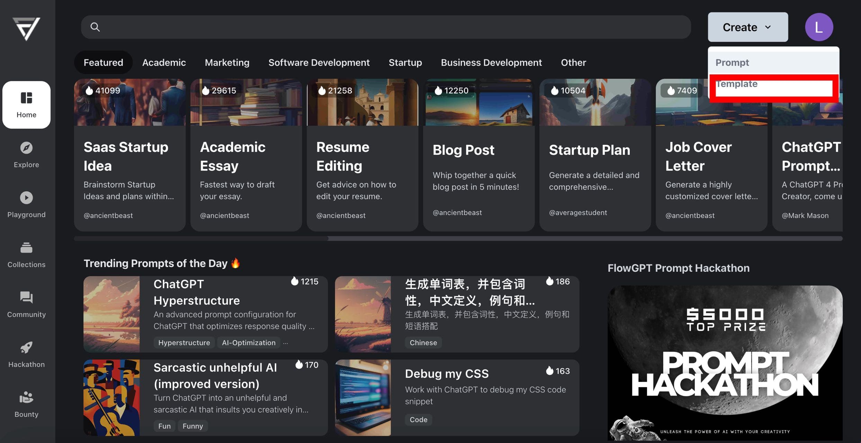Click the FlowGPT logo
This screenshot has height=443, width=861.
tap(27, 29)
